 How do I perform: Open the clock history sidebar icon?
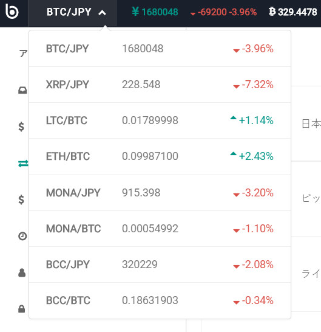(x=22, y=236)
